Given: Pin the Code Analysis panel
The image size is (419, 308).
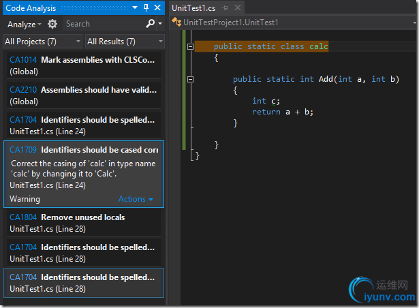Looking at the screenshot, I should click(146, 7).
